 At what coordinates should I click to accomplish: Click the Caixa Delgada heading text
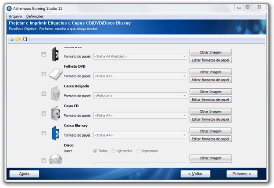coord(76,86)
